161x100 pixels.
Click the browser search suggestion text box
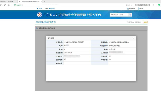(143, 5)
